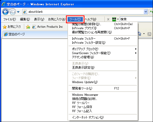Viewport: 153px width, 122px height.
Task: Close the ツール(T) menu in the menu bar
Action: click(x=75, y=19)
